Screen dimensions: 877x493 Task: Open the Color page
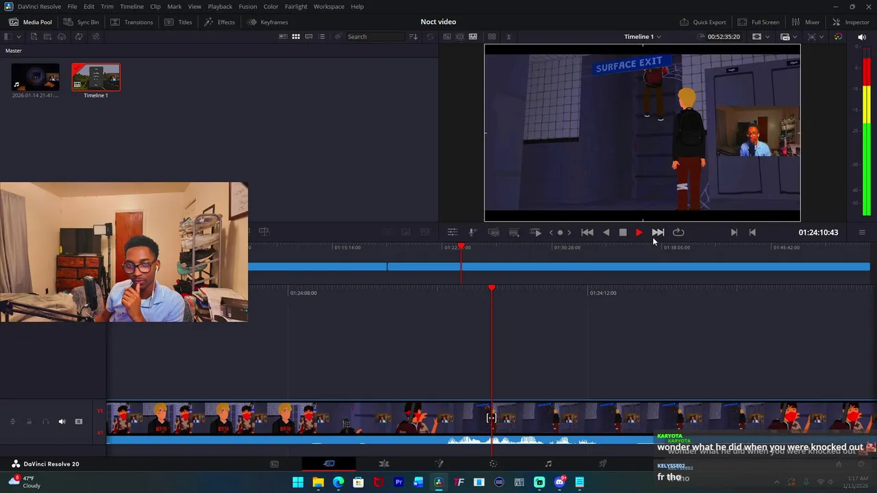pyautogui.click(x=493, y=464)
